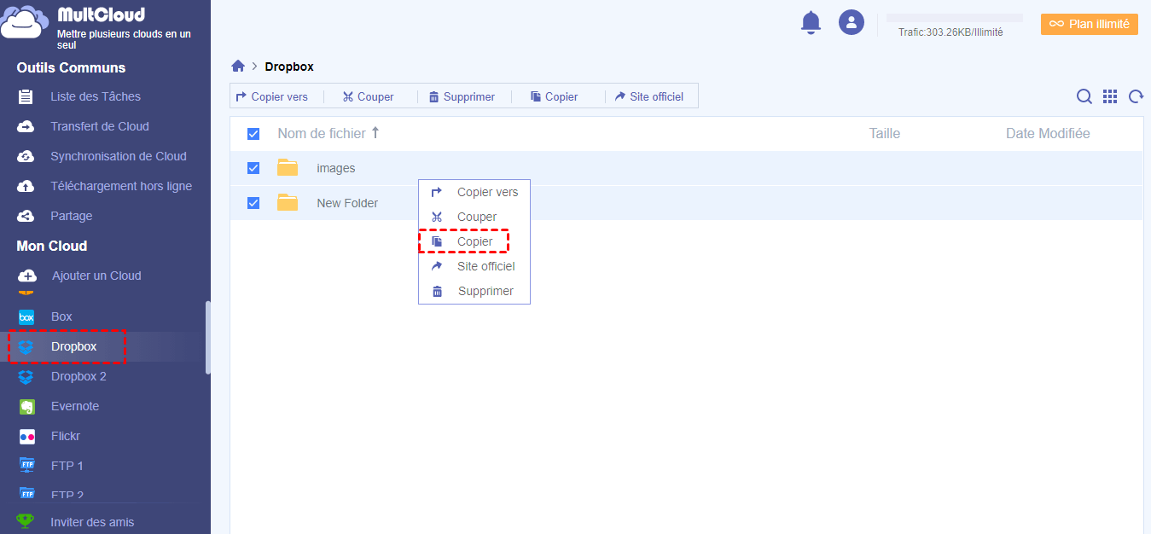Open Synchronisation de Cloud

point(119,156)
